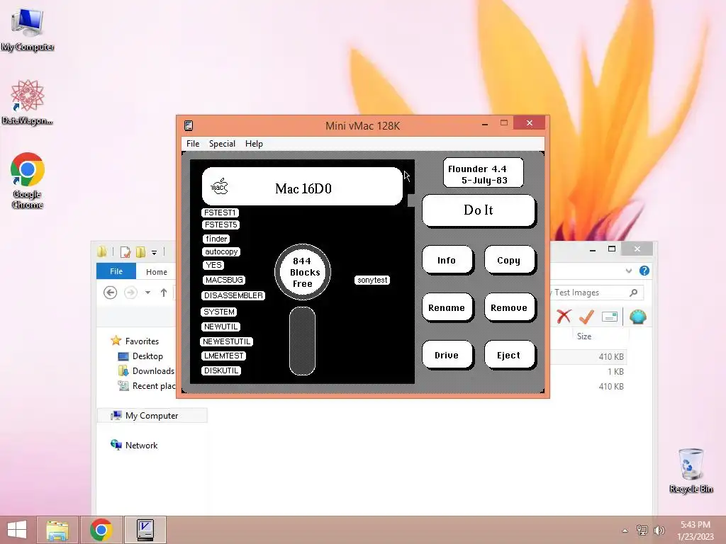Click the Flounder 4.4 version box

(484, 173)
